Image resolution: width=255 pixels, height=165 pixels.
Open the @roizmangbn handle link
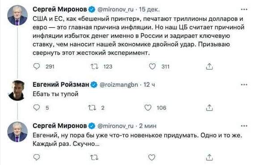click(119, 85)
